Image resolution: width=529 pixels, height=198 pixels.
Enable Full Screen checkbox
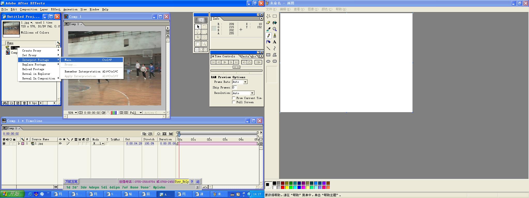click(234, 102)
